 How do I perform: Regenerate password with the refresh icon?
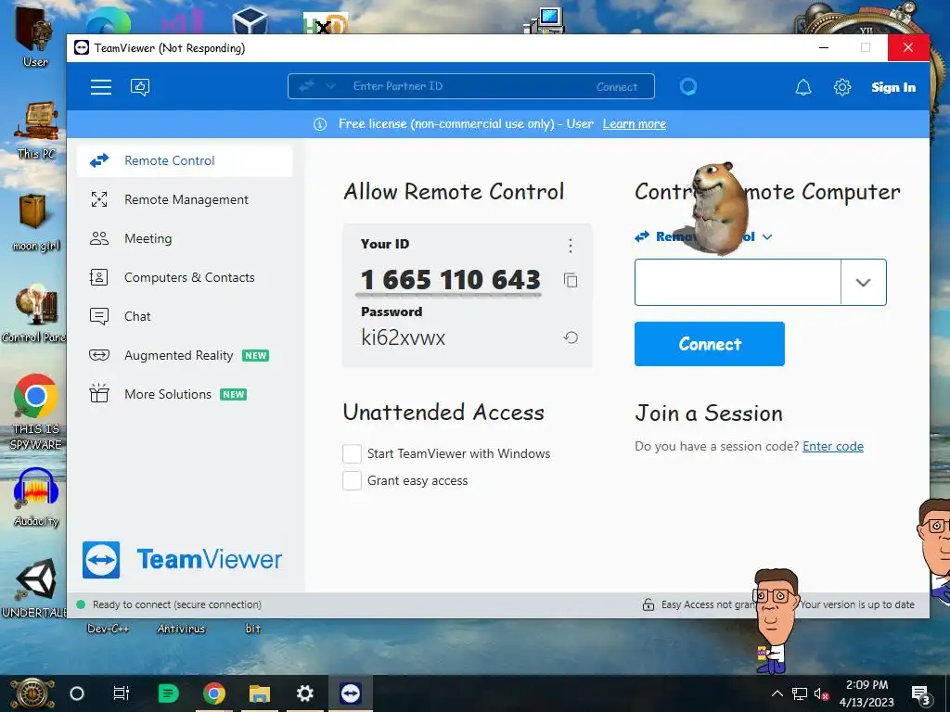click(x=571, y=337)
